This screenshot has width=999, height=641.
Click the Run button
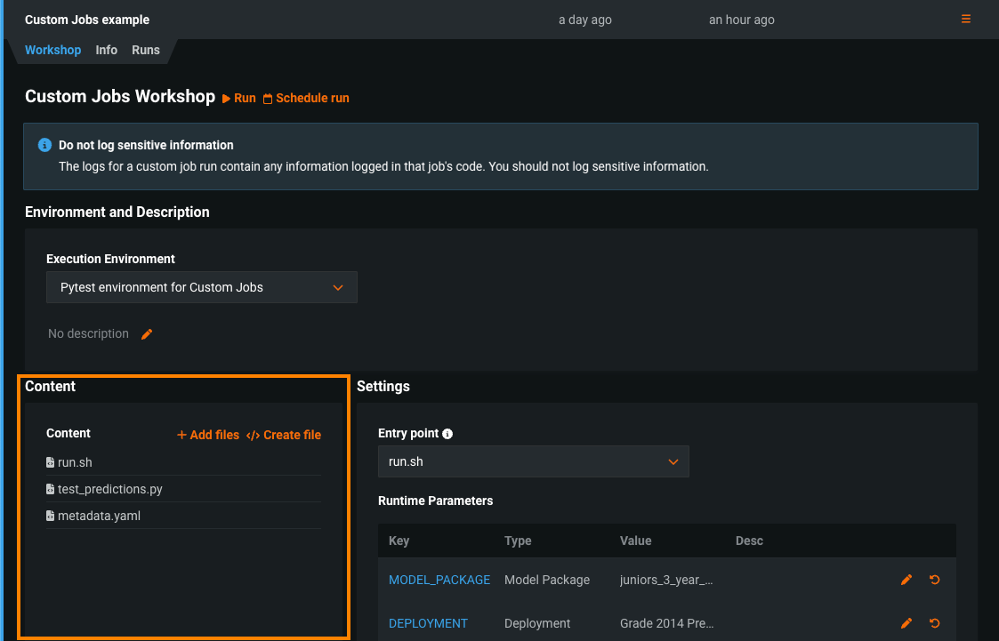click(x=239, y=99)
